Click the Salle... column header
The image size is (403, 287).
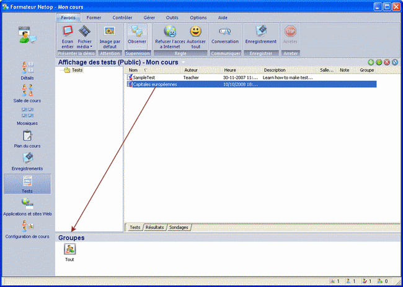(327, 70)
